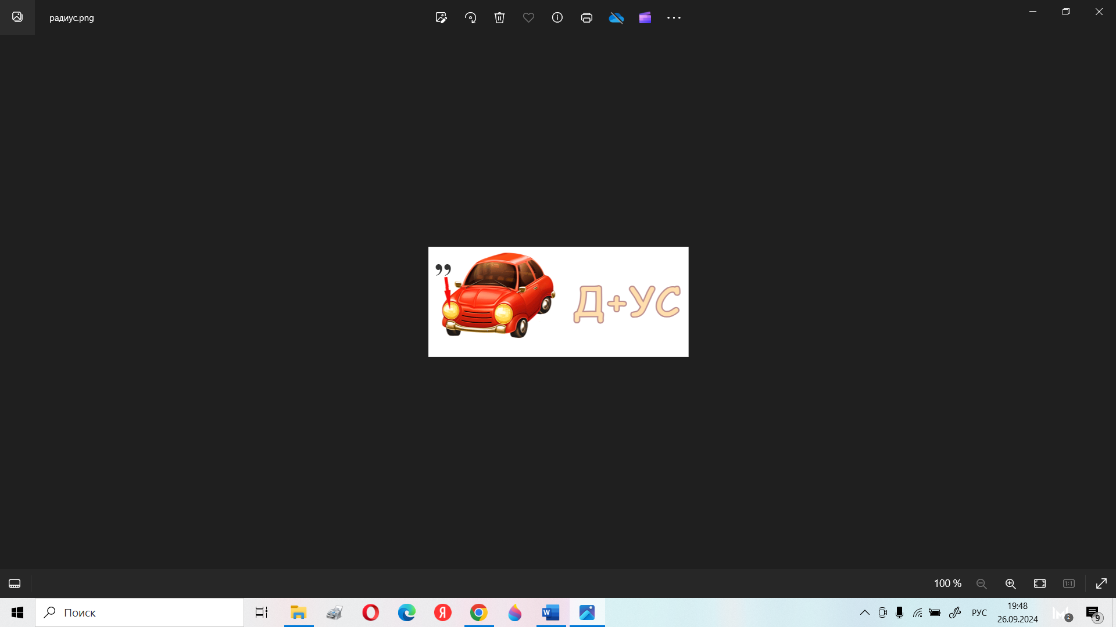Open OneDrive cloud status icon

616,18
